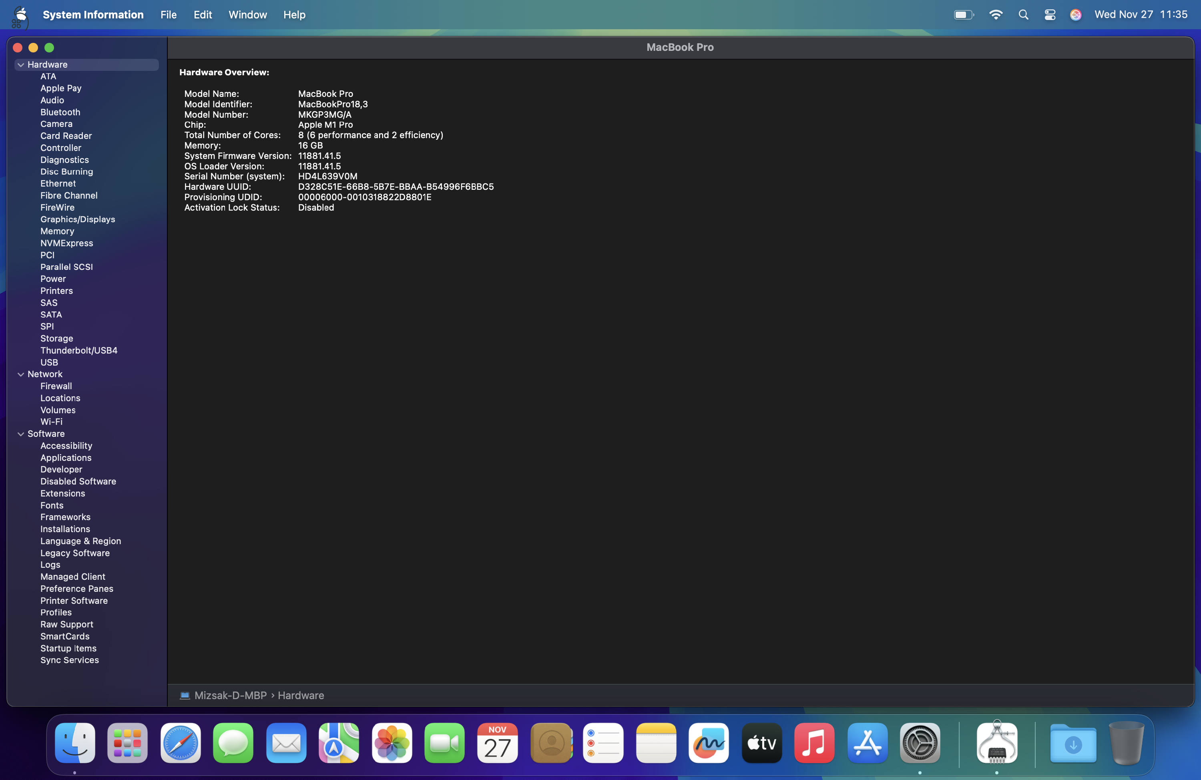Open Finder from the Dock

[x=75, y=743]
